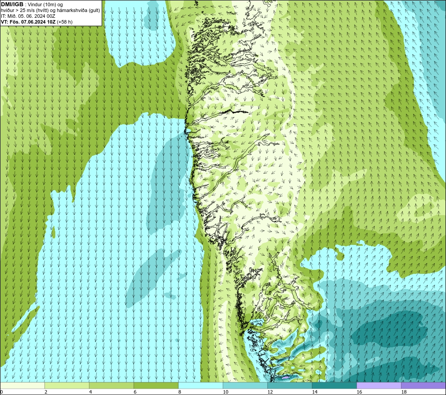Viewport: 446px width, 395px height.
Task: Click the legend label '14'
Action: coord(315,392)
